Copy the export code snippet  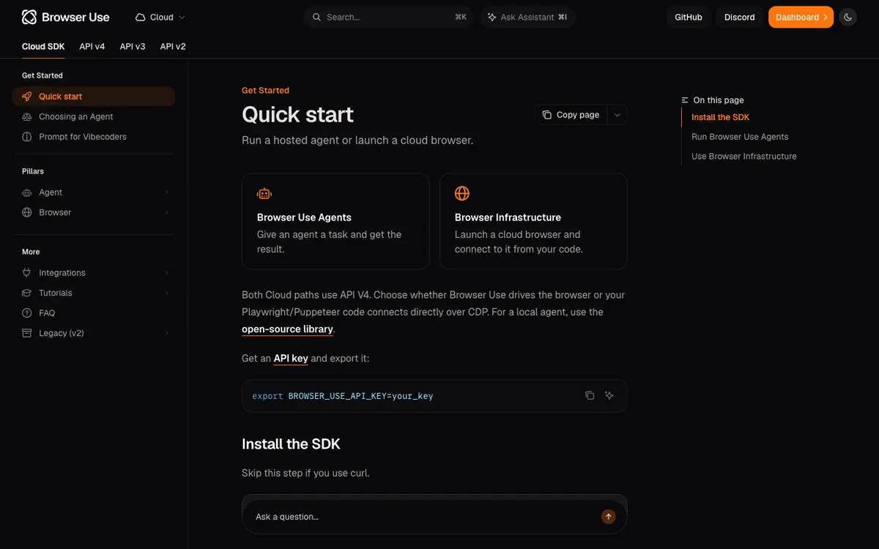pyautogui.click(x=590, y=395)
